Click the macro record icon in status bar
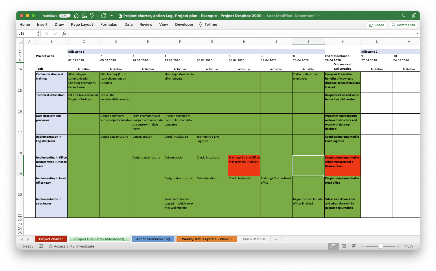 [41, 246]
